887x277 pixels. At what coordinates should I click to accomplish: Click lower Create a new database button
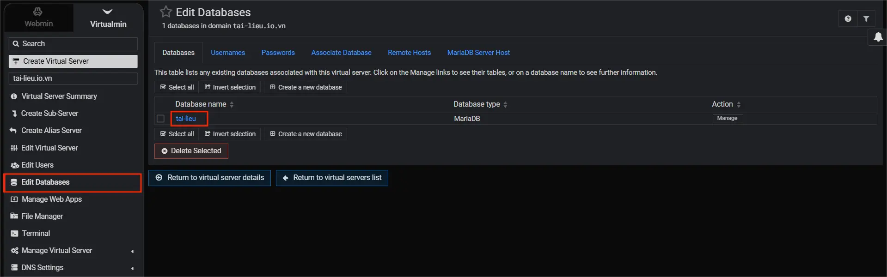(x=306, y=134)
